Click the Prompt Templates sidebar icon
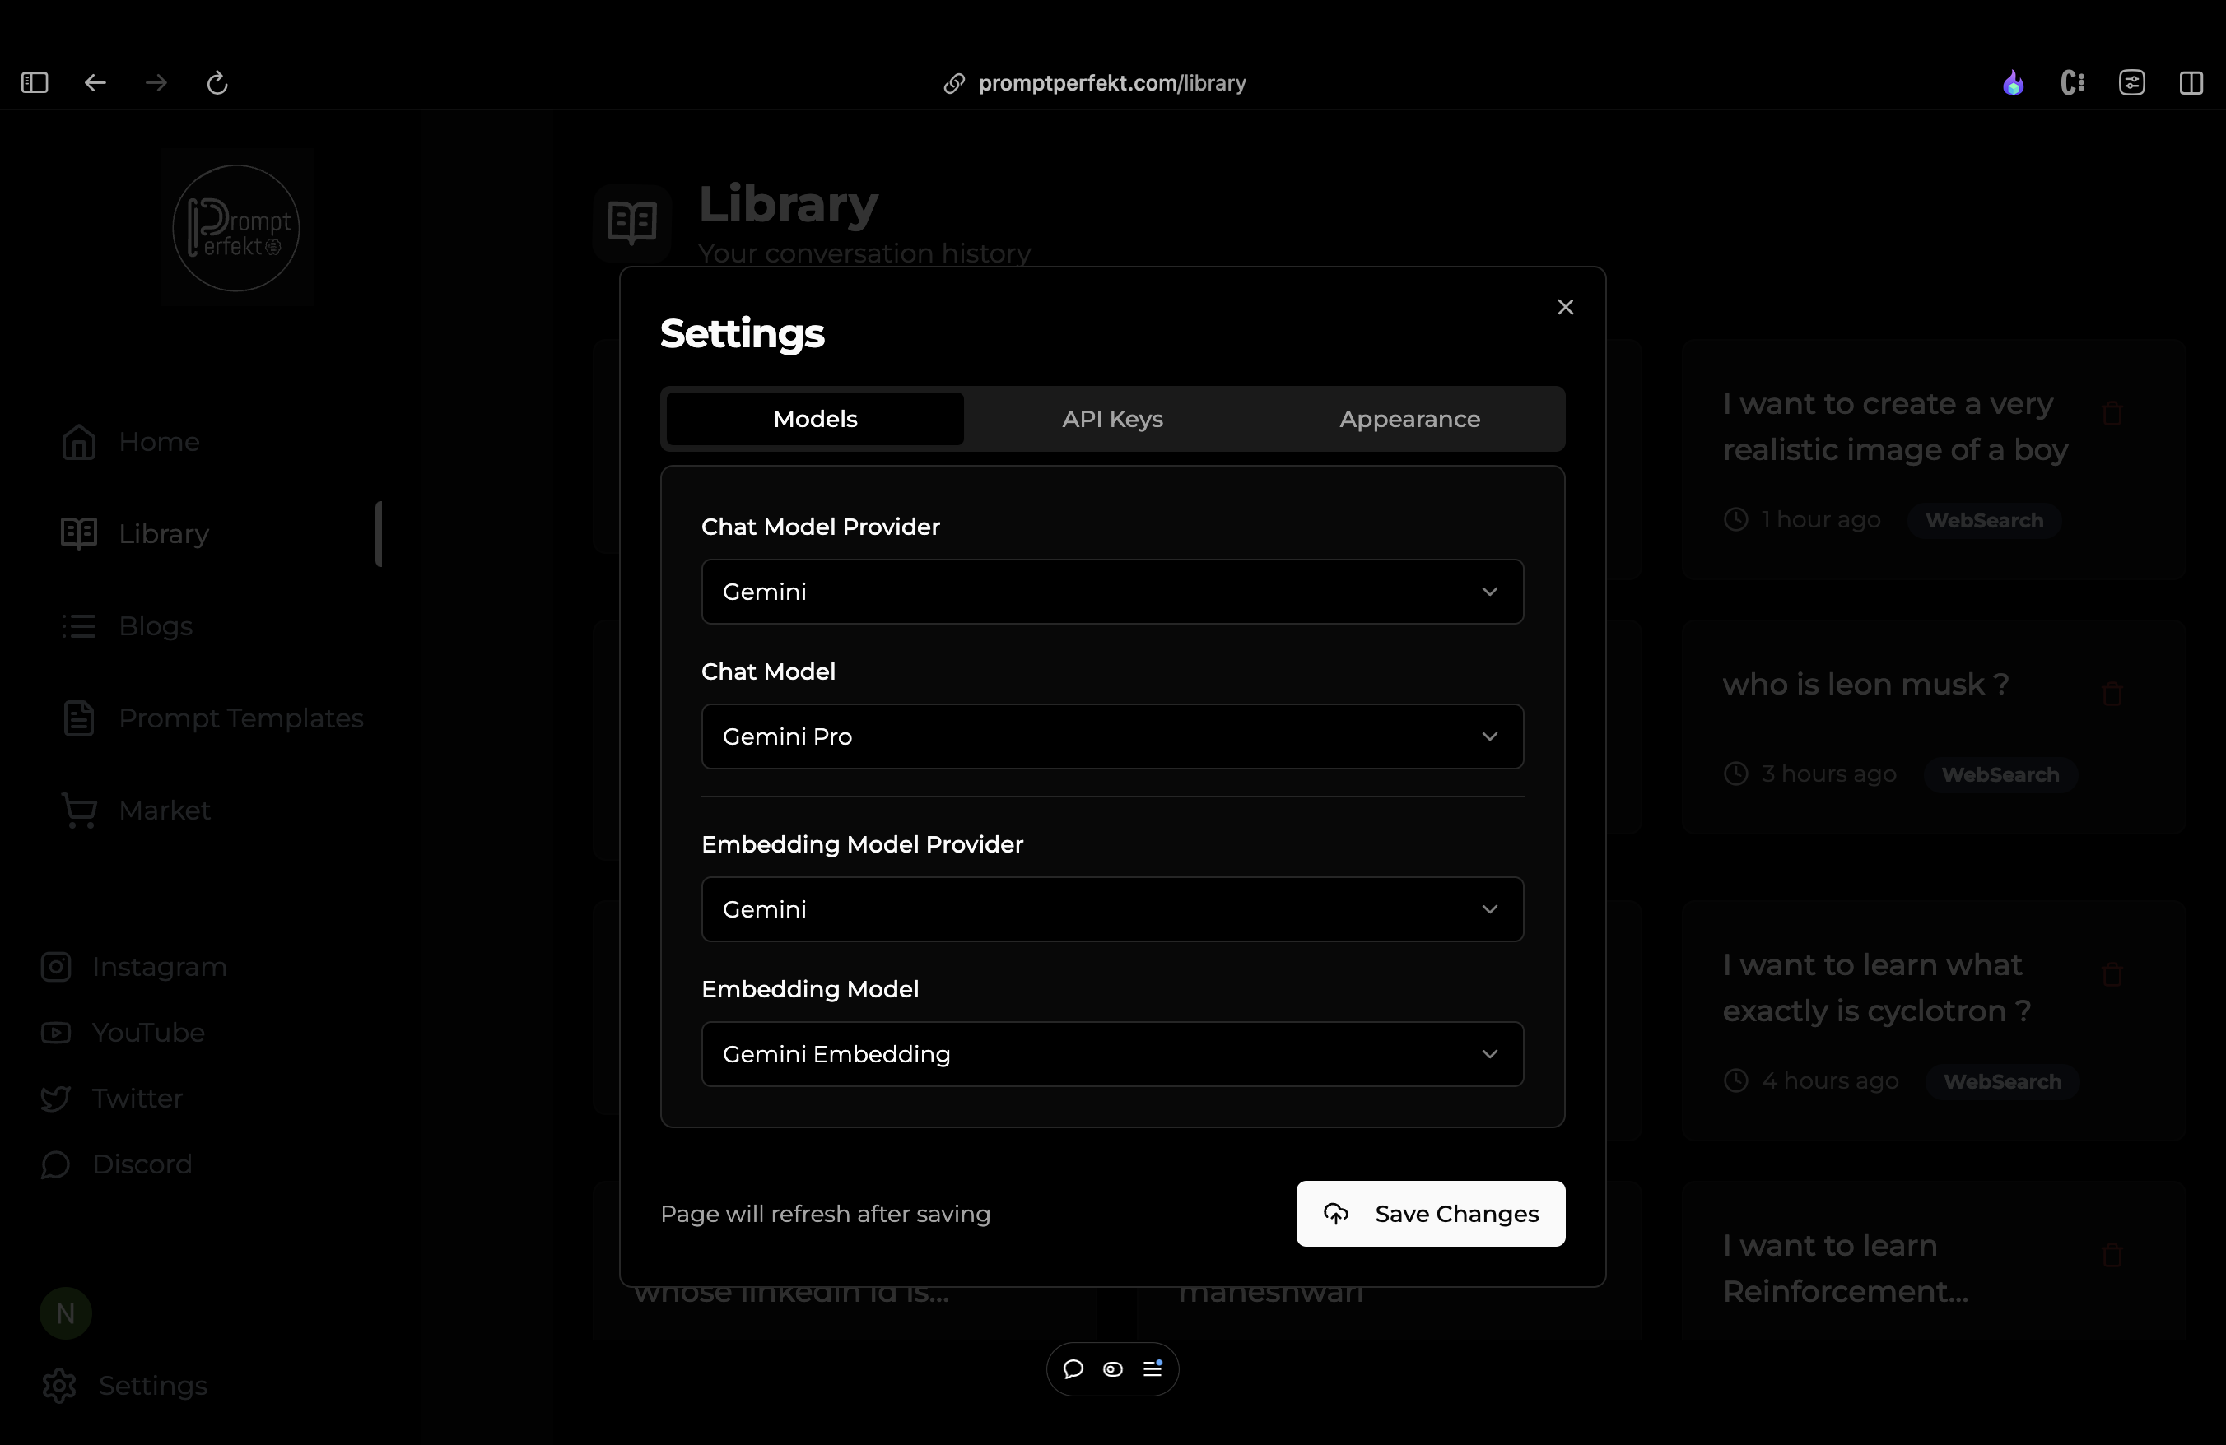This screenshot has width=2226, height=1445. pyautogui.click(x=78, y=717)
